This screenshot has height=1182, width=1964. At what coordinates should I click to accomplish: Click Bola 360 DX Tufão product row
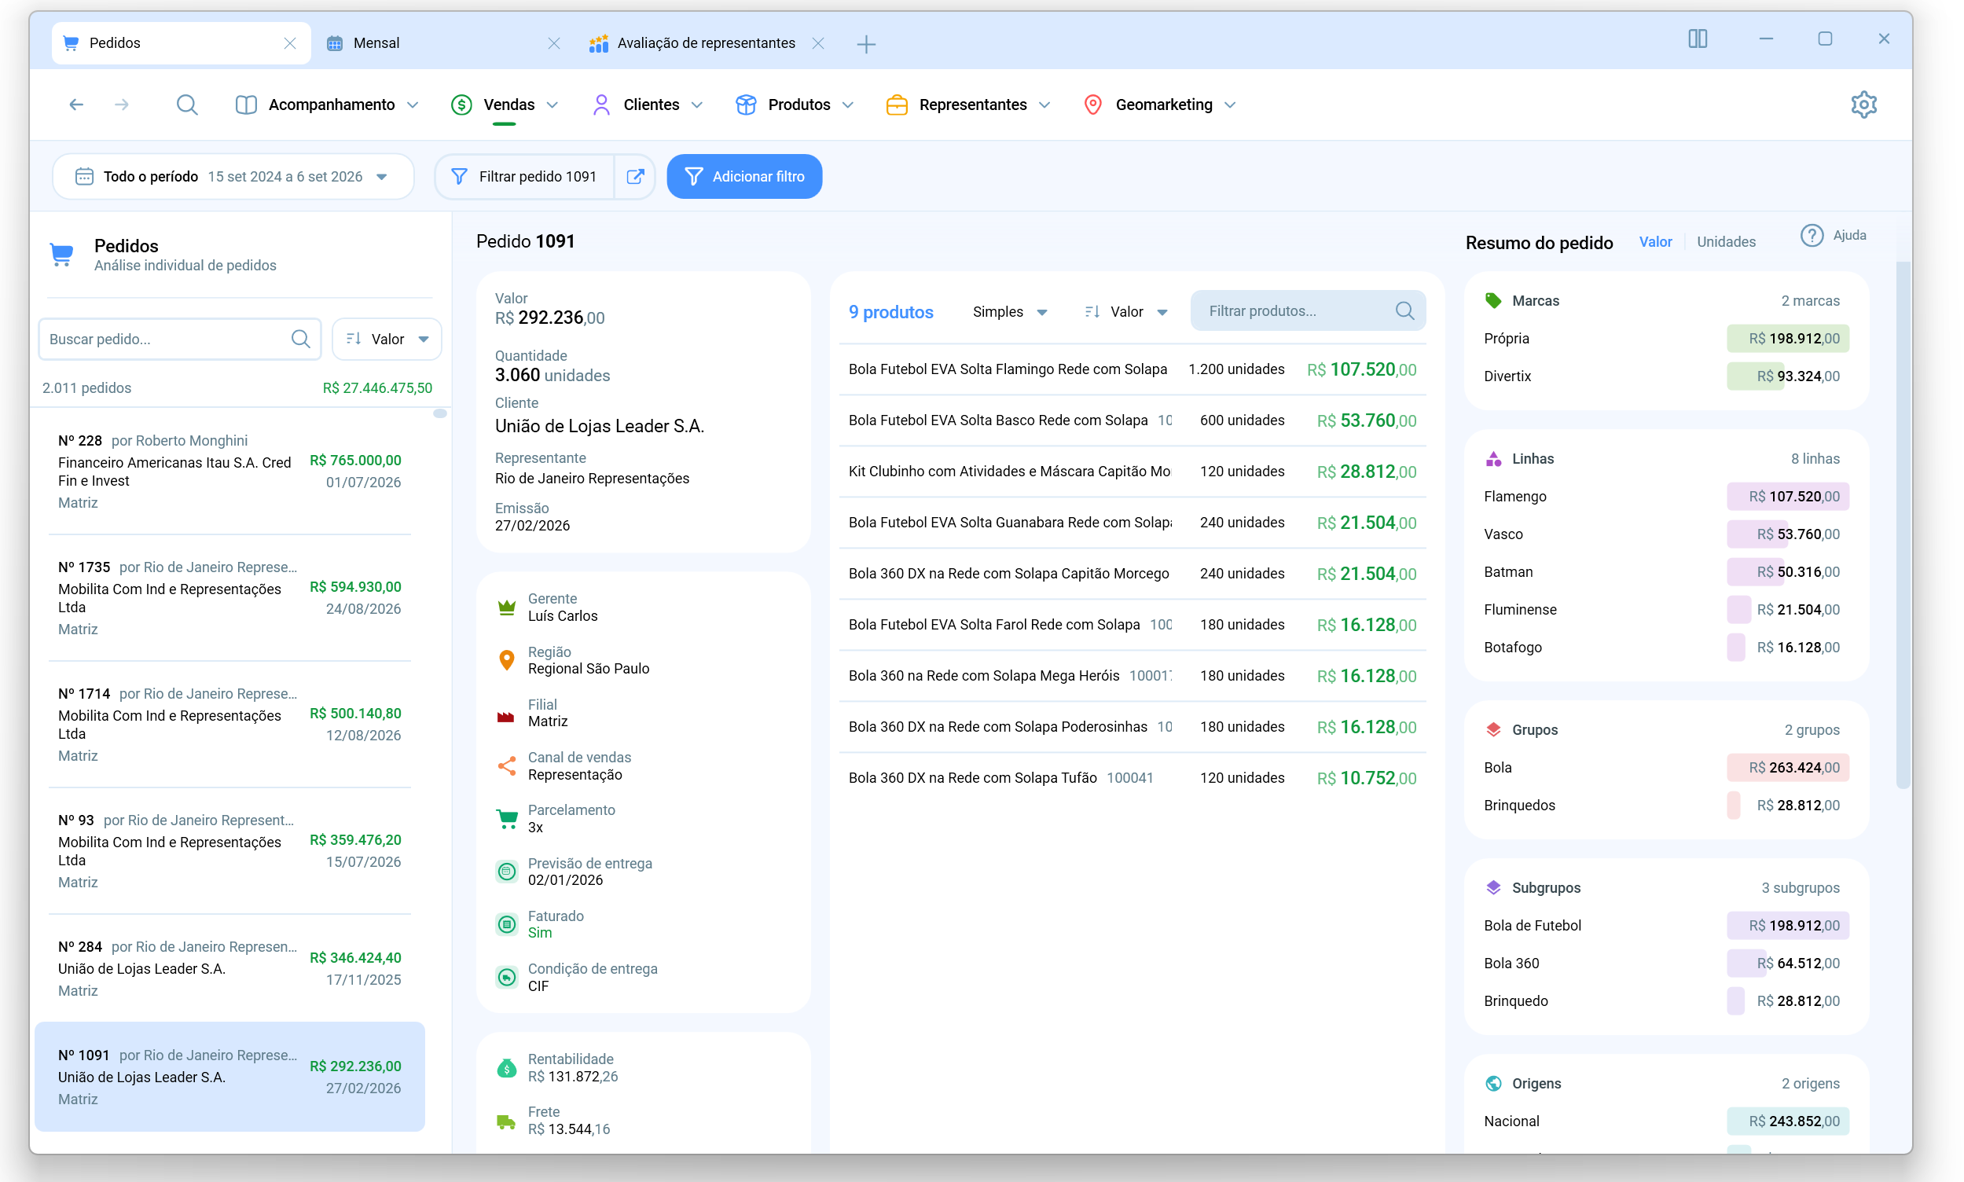click(1132, 778)
